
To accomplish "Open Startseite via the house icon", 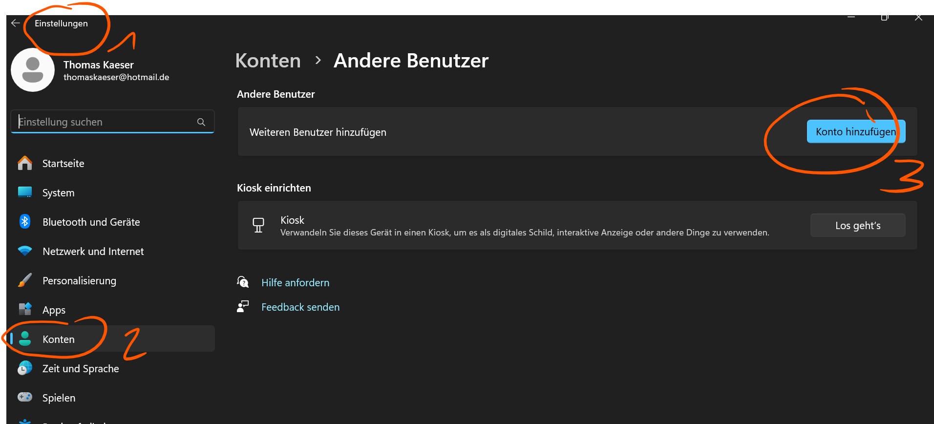I will (25, 163).
